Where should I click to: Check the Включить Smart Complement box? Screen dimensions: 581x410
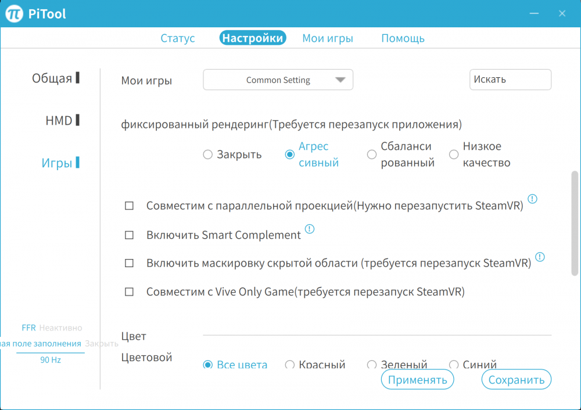point(129,235)
